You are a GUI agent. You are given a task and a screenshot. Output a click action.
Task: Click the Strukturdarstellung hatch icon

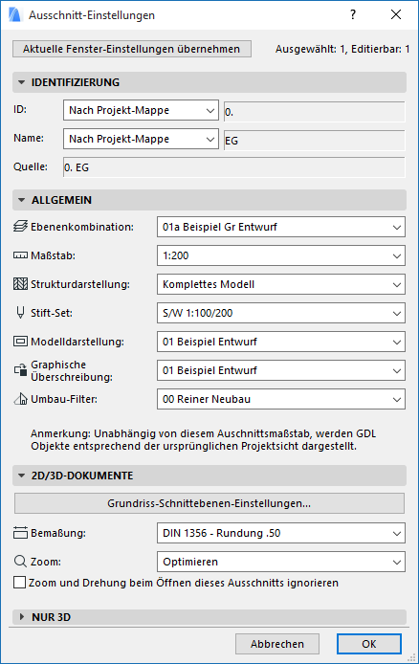pos(20,284)
